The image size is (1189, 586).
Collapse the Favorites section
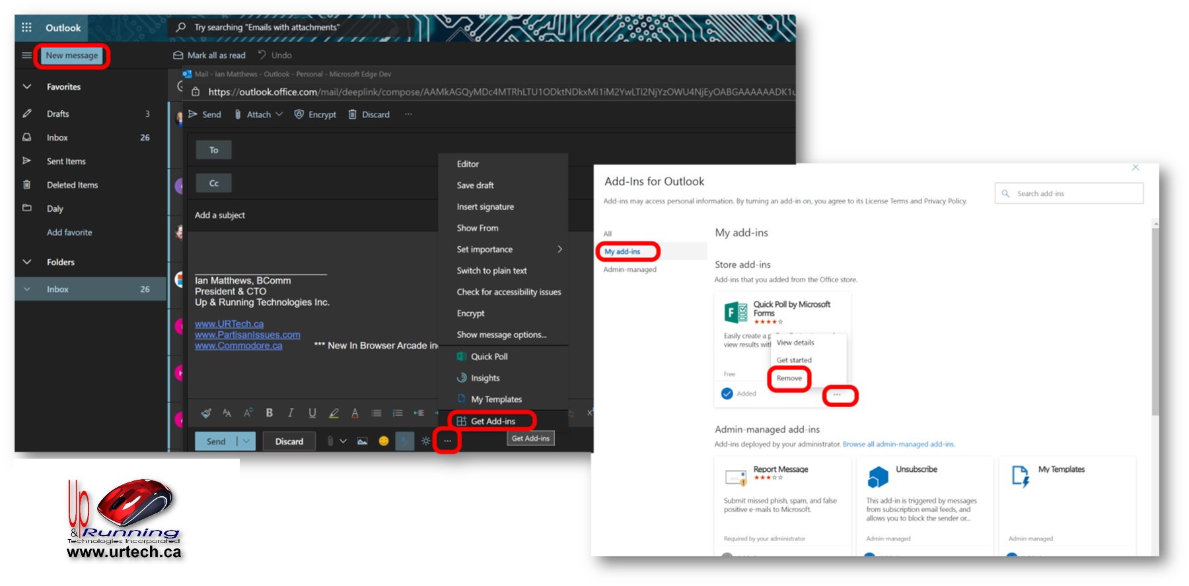pyautogui.click(x=27, y=86)
